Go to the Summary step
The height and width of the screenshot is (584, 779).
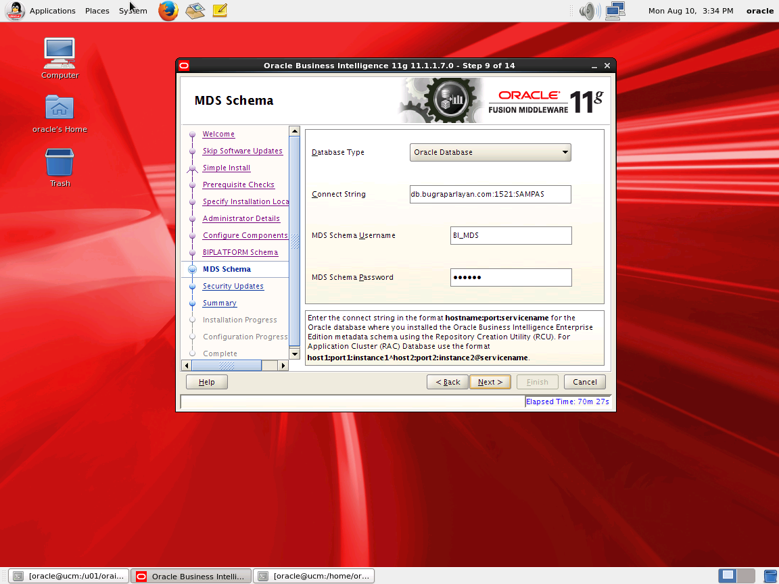click(x=220, y=303)
